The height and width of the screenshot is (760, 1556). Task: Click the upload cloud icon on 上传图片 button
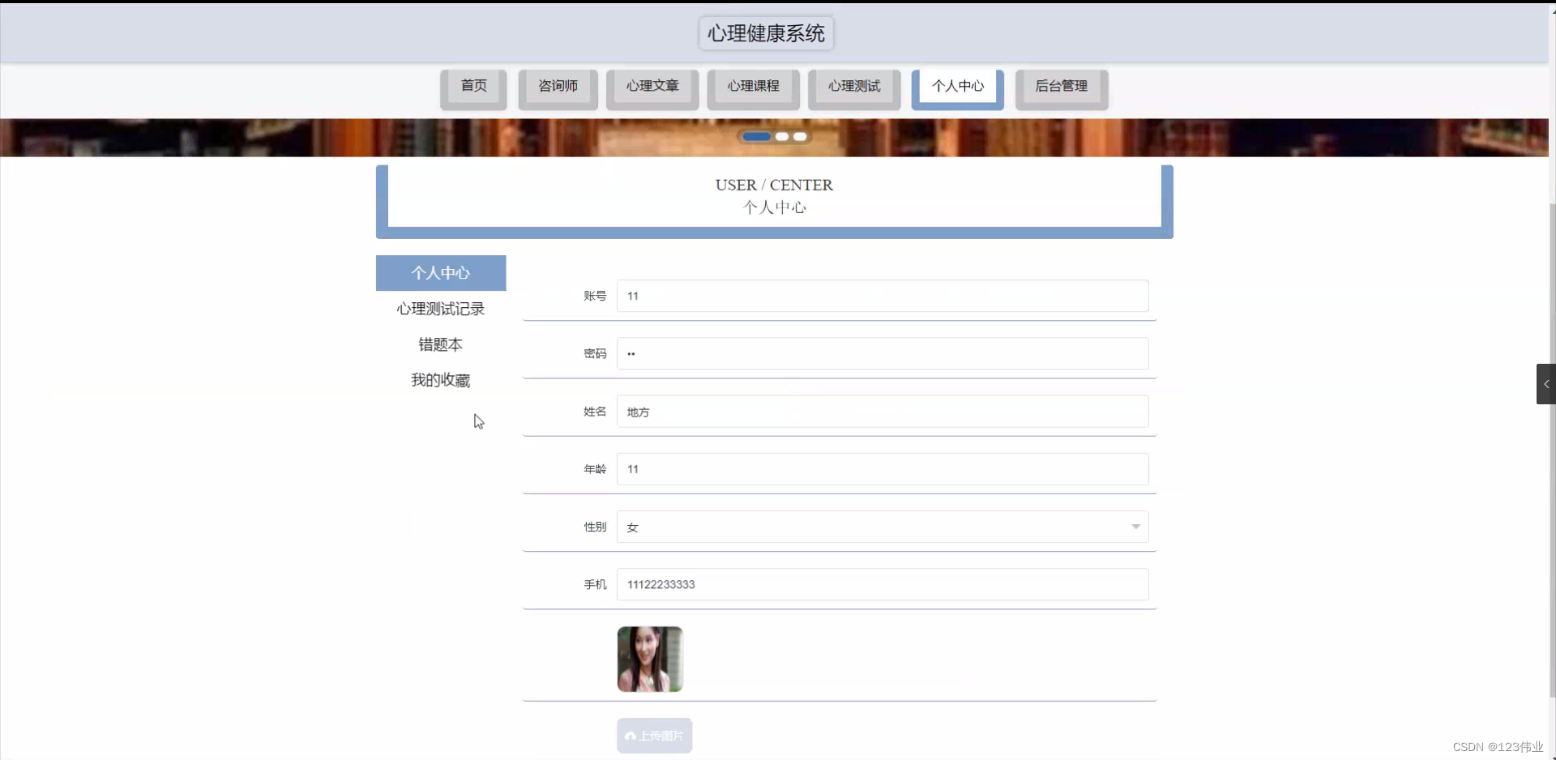(631, 736)
